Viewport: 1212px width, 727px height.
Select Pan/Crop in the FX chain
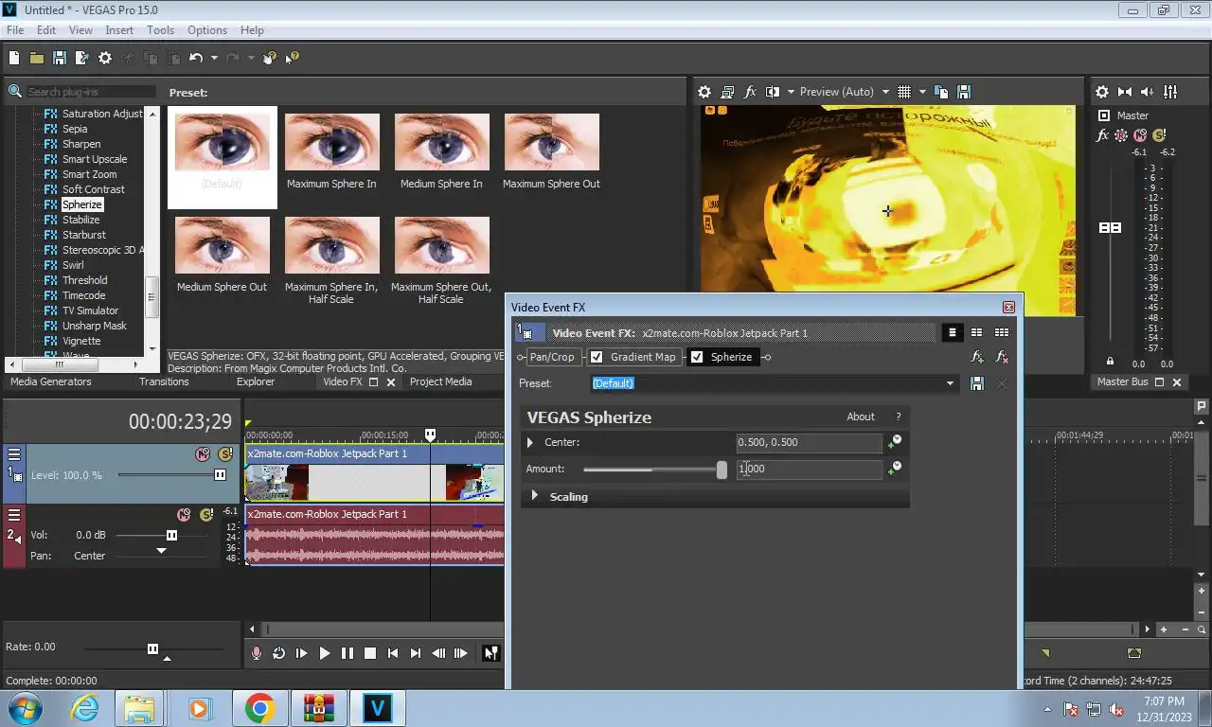tap(551, 357)
